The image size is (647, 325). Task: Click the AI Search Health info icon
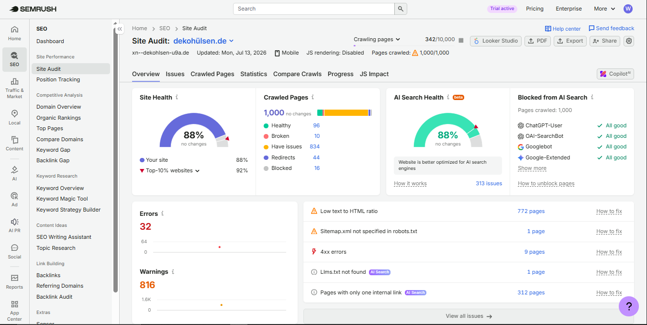pyautogui.click(x=448, y=97)
